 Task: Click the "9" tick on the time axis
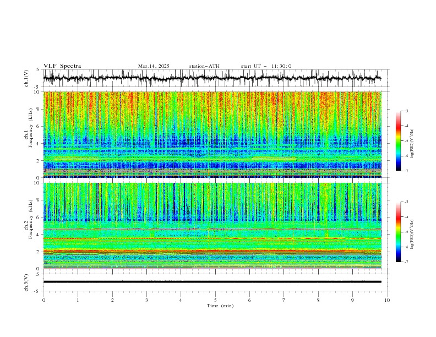tap(352, 300)
